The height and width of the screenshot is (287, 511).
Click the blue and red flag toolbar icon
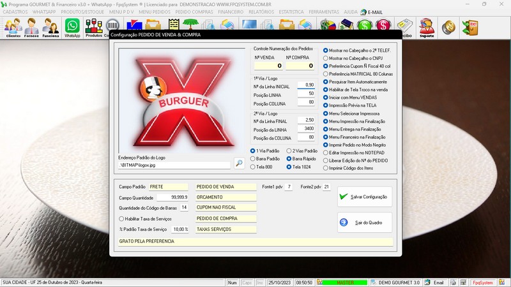134,25
